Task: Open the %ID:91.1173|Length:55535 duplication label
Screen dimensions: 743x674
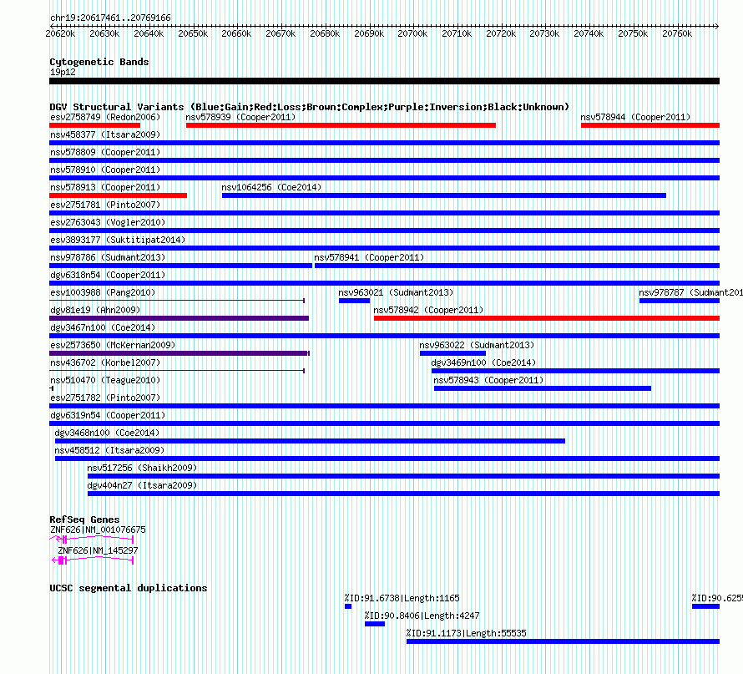Action: [467, 633]
